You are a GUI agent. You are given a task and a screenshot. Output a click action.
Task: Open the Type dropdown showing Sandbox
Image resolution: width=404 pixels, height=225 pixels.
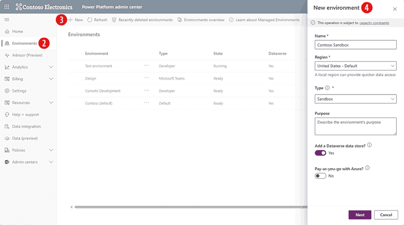click(x=355, y=98)
